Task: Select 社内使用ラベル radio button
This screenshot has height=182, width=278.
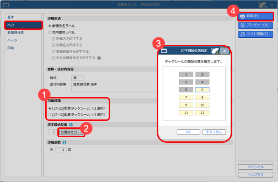Action: pos(50,33)
